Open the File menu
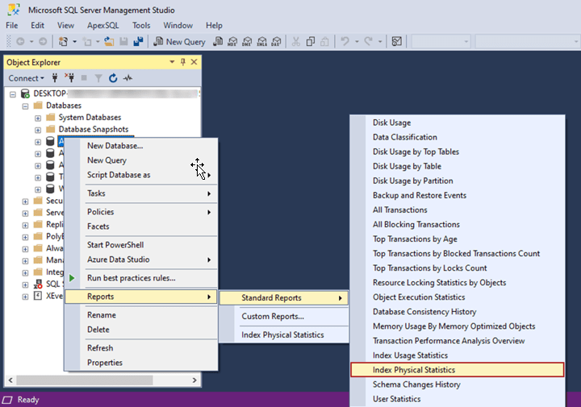The image size is (581, 407). pos(12,26)
